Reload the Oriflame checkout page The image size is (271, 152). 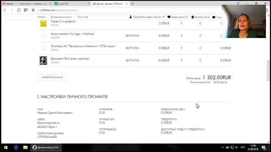tap(19, 10)
